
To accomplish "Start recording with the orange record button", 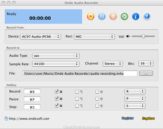I will coord(91,16).
